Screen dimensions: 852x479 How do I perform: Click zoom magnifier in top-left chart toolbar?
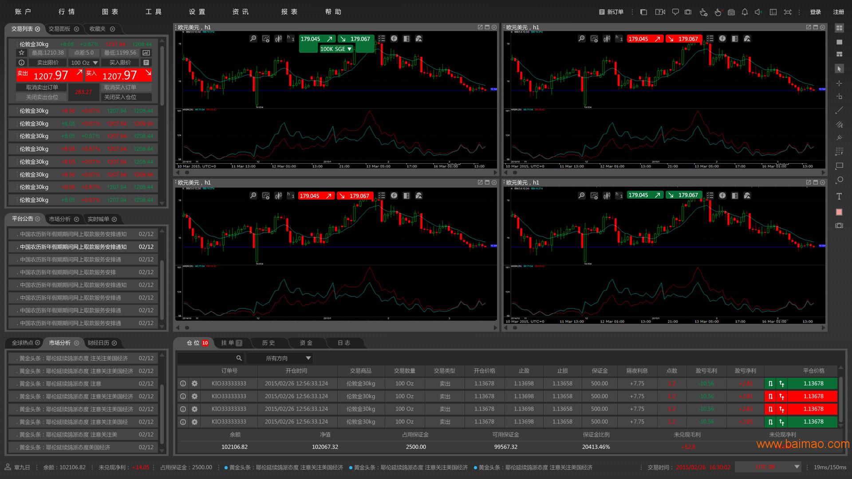tap(253, 39)
